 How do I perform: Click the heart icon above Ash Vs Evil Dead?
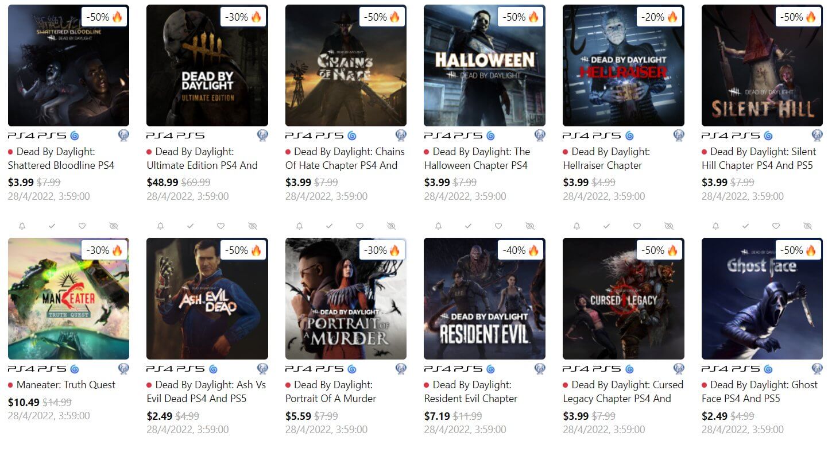click(x=220, y=226)
